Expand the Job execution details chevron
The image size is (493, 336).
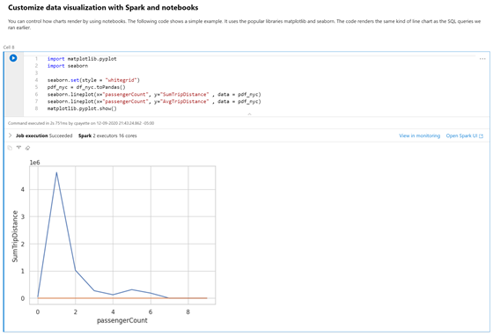10,135
